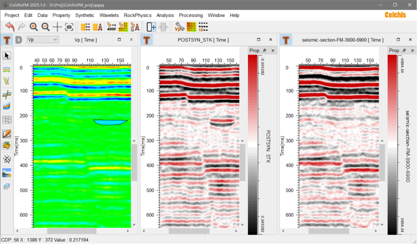Toggle Depth domain D button in Vp panel
The width and height of the screenshot is (417, 244).
(x=19, y=40)
